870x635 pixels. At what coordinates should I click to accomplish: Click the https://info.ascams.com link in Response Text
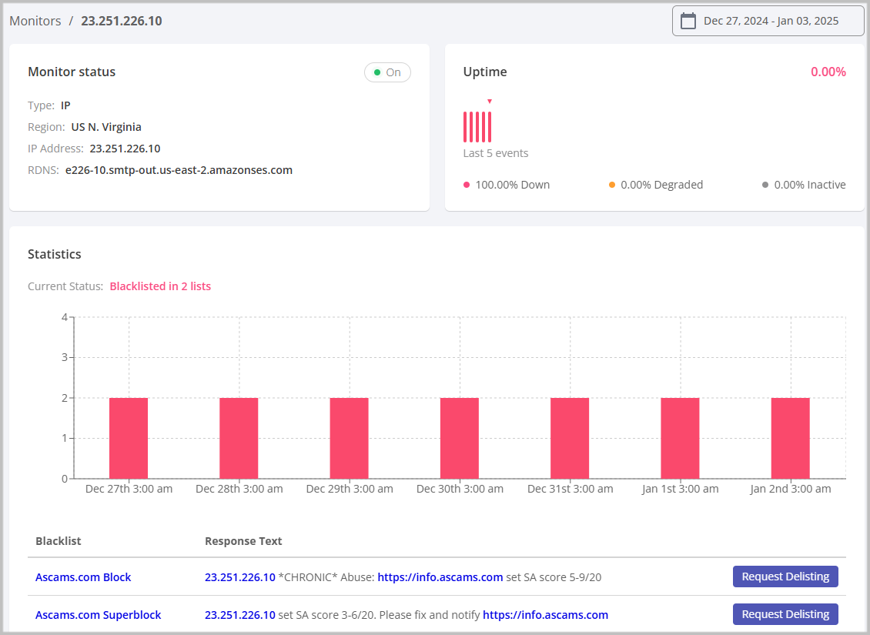pos(440,576)
